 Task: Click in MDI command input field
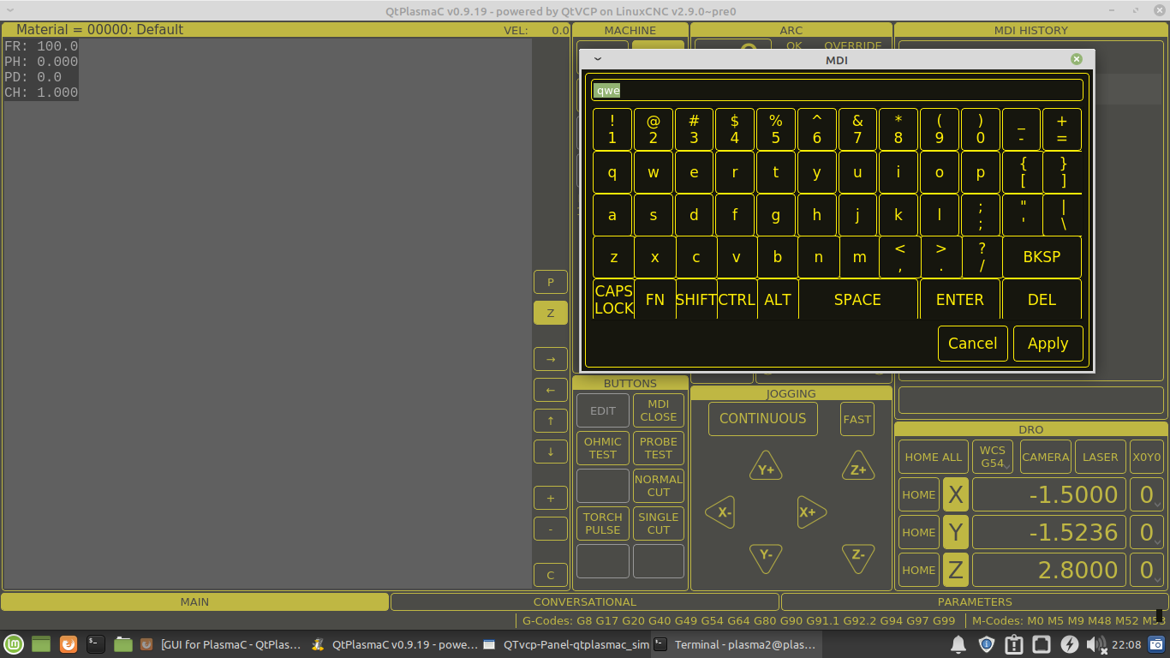(837, 90)
